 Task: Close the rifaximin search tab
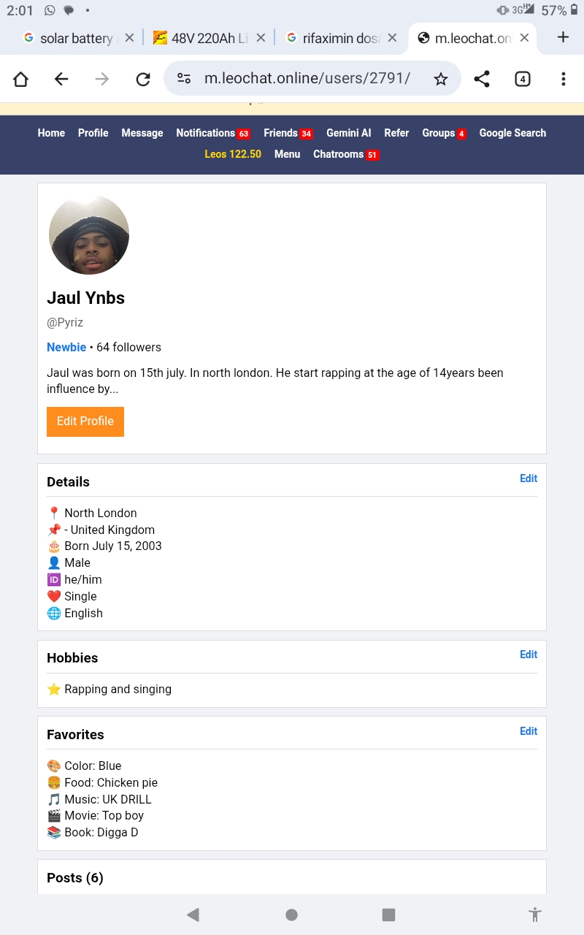(392, 38)
